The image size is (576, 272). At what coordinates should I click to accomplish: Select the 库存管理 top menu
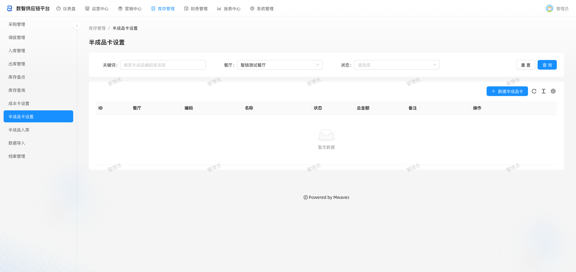[x=163, y=9]
